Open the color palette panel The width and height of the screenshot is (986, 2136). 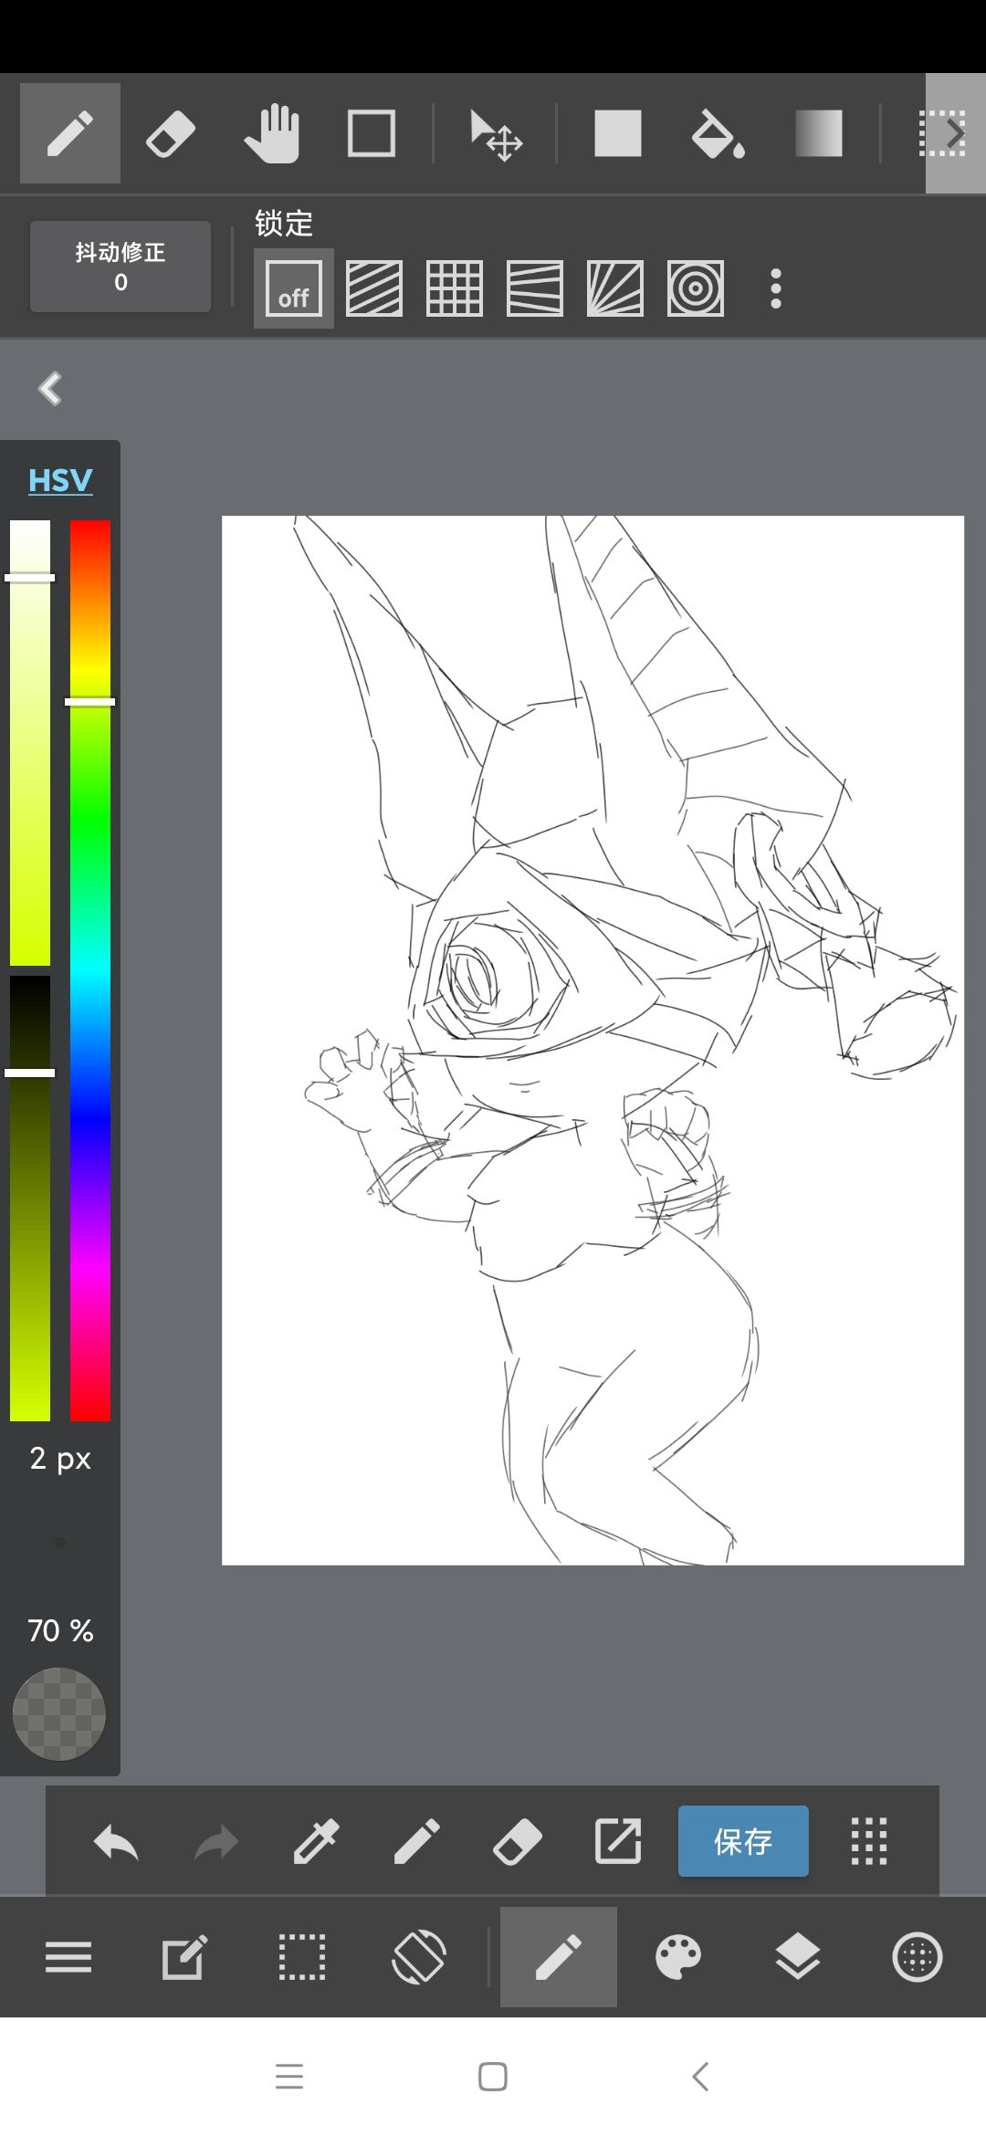click(678, 1957)
